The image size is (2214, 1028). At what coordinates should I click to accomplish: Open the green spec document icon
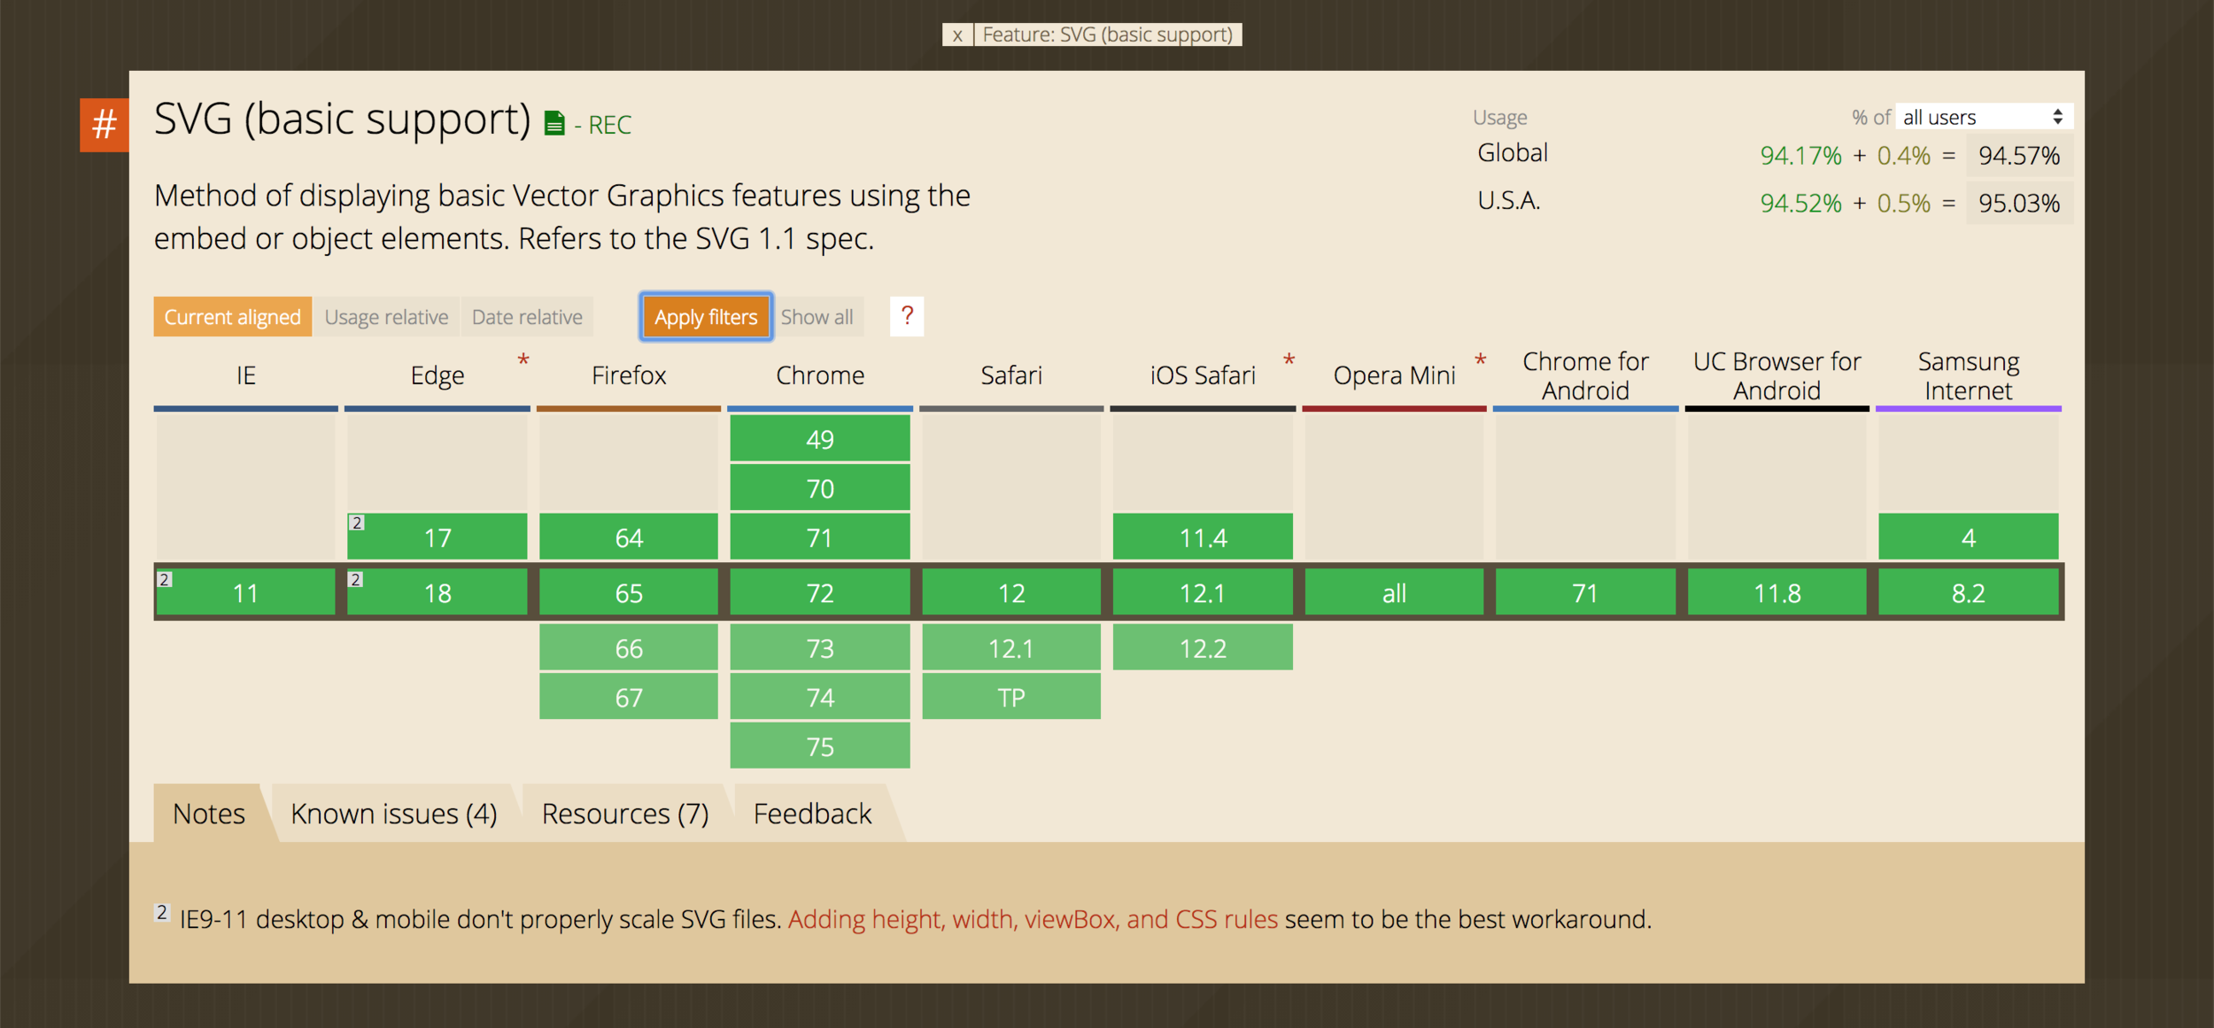tap(554, 124)
